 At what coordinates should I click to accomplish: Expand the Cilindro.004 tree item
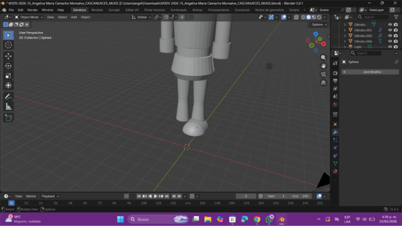345,41
